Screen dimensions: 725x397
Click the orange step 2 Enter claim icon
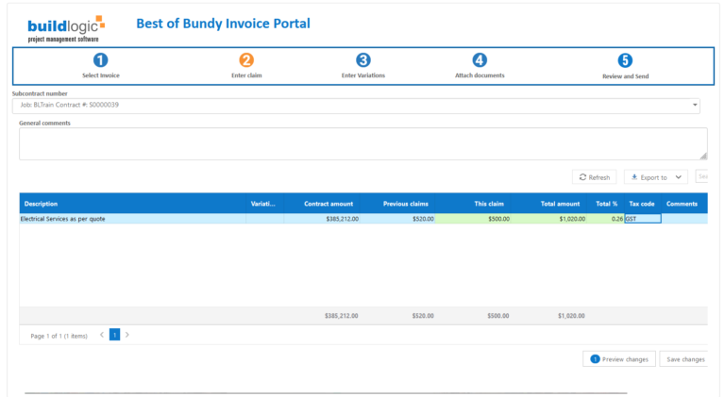(x=246, y=60)
